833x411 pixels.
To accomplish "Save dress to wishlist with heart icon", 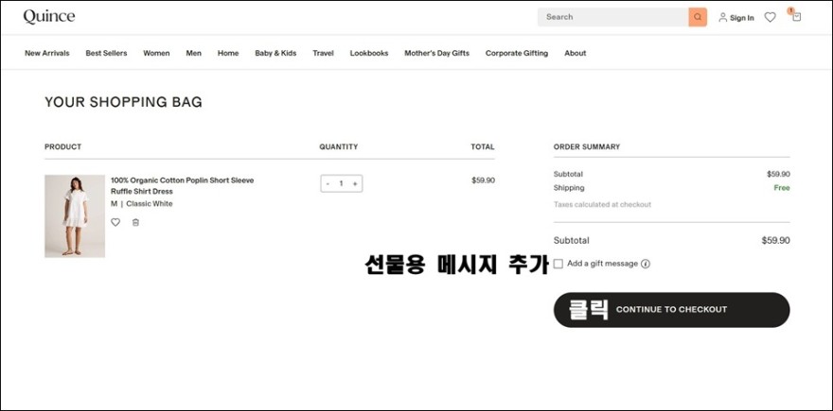I will pyautogui.click(x=115, y=222).
